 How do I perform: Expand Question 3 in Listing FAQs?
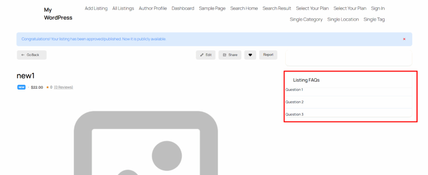point(294,114)
